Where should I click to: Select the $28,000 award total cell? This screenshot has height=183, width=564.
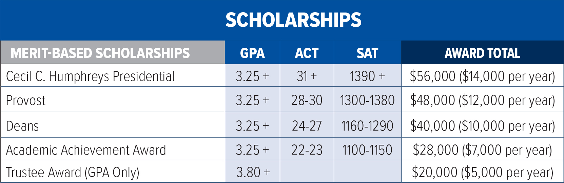click(482, 150)
